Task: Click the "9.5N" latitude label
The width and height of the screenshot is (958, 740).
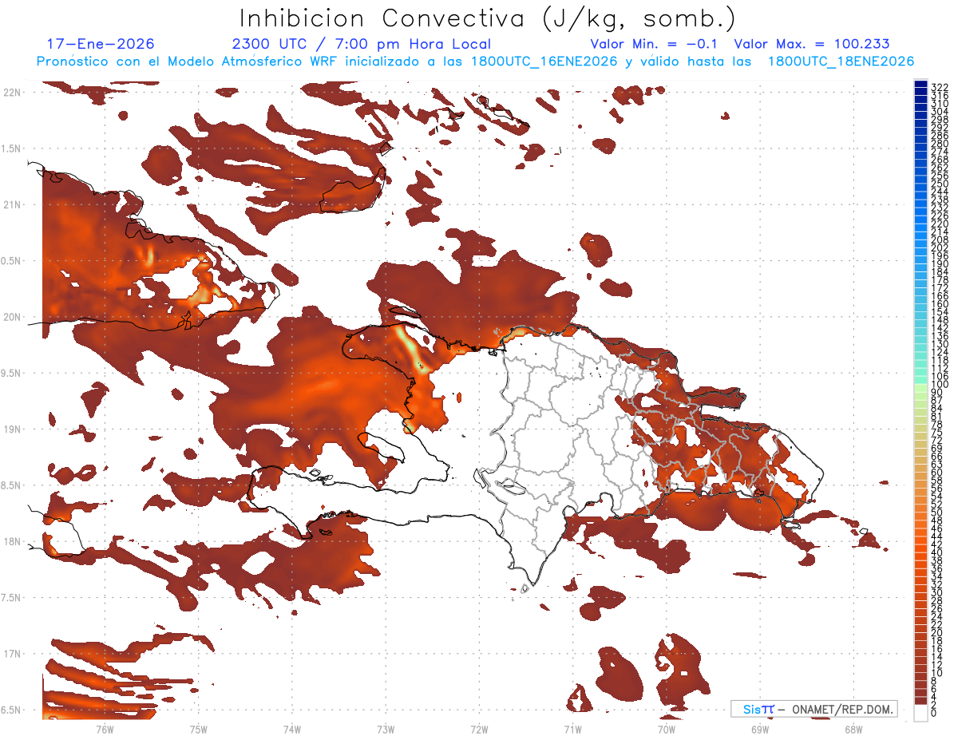Action: 12,373
